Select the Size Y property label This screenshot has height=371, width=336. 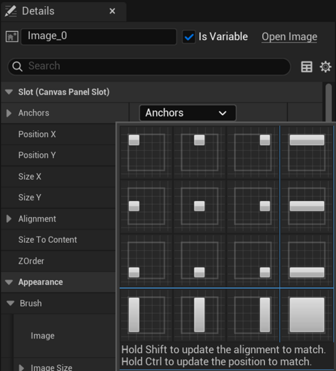pyautogui.click(x=30, y=198)
